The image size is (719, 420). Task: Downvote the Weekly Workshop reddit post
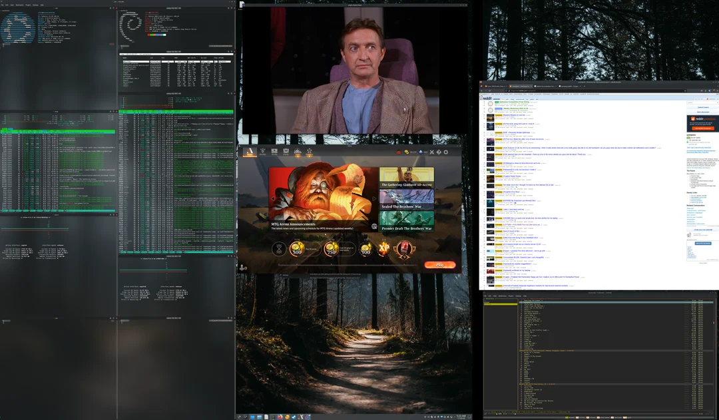click(x=484, y=112)
